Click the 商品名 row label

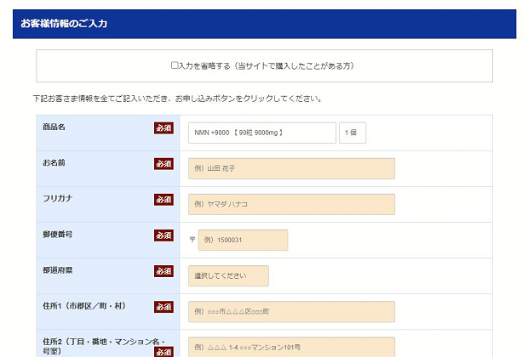[x=55, y=127]
